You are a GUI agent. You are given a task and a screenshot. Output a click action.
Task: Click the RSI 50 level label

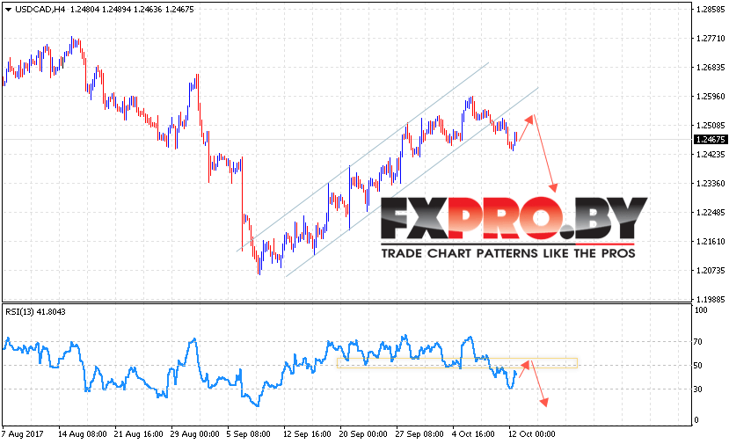click(698, 366)
